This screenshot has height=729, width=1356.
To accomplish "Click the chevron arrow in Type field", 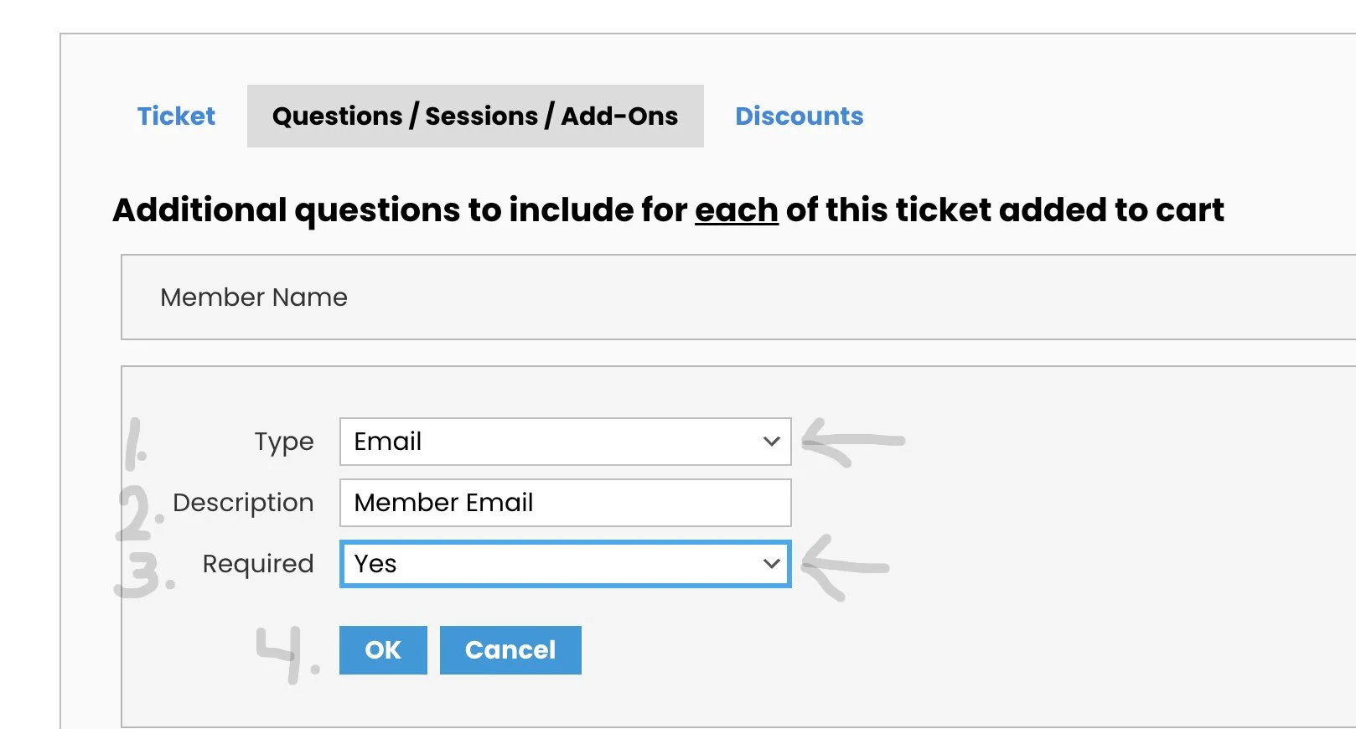I will [x=772, y=442].
